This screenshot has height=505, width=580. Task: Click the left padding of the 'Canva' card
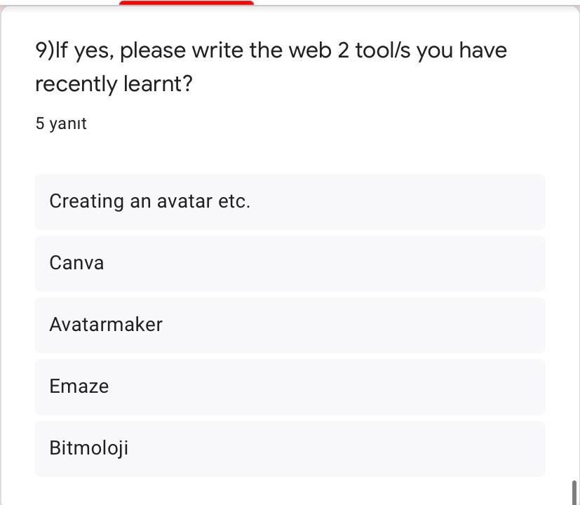coord(41,263)
